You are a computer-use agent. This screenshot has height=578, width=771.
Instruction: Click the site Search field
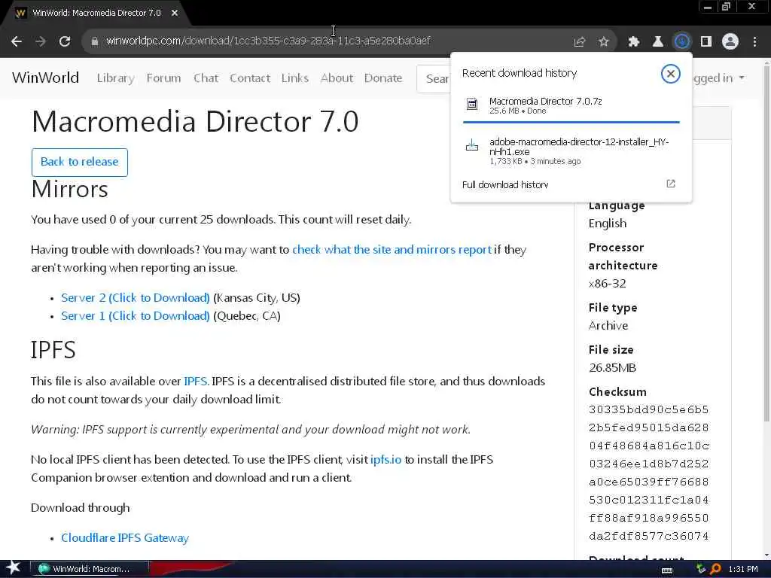[x=434, y=78]
